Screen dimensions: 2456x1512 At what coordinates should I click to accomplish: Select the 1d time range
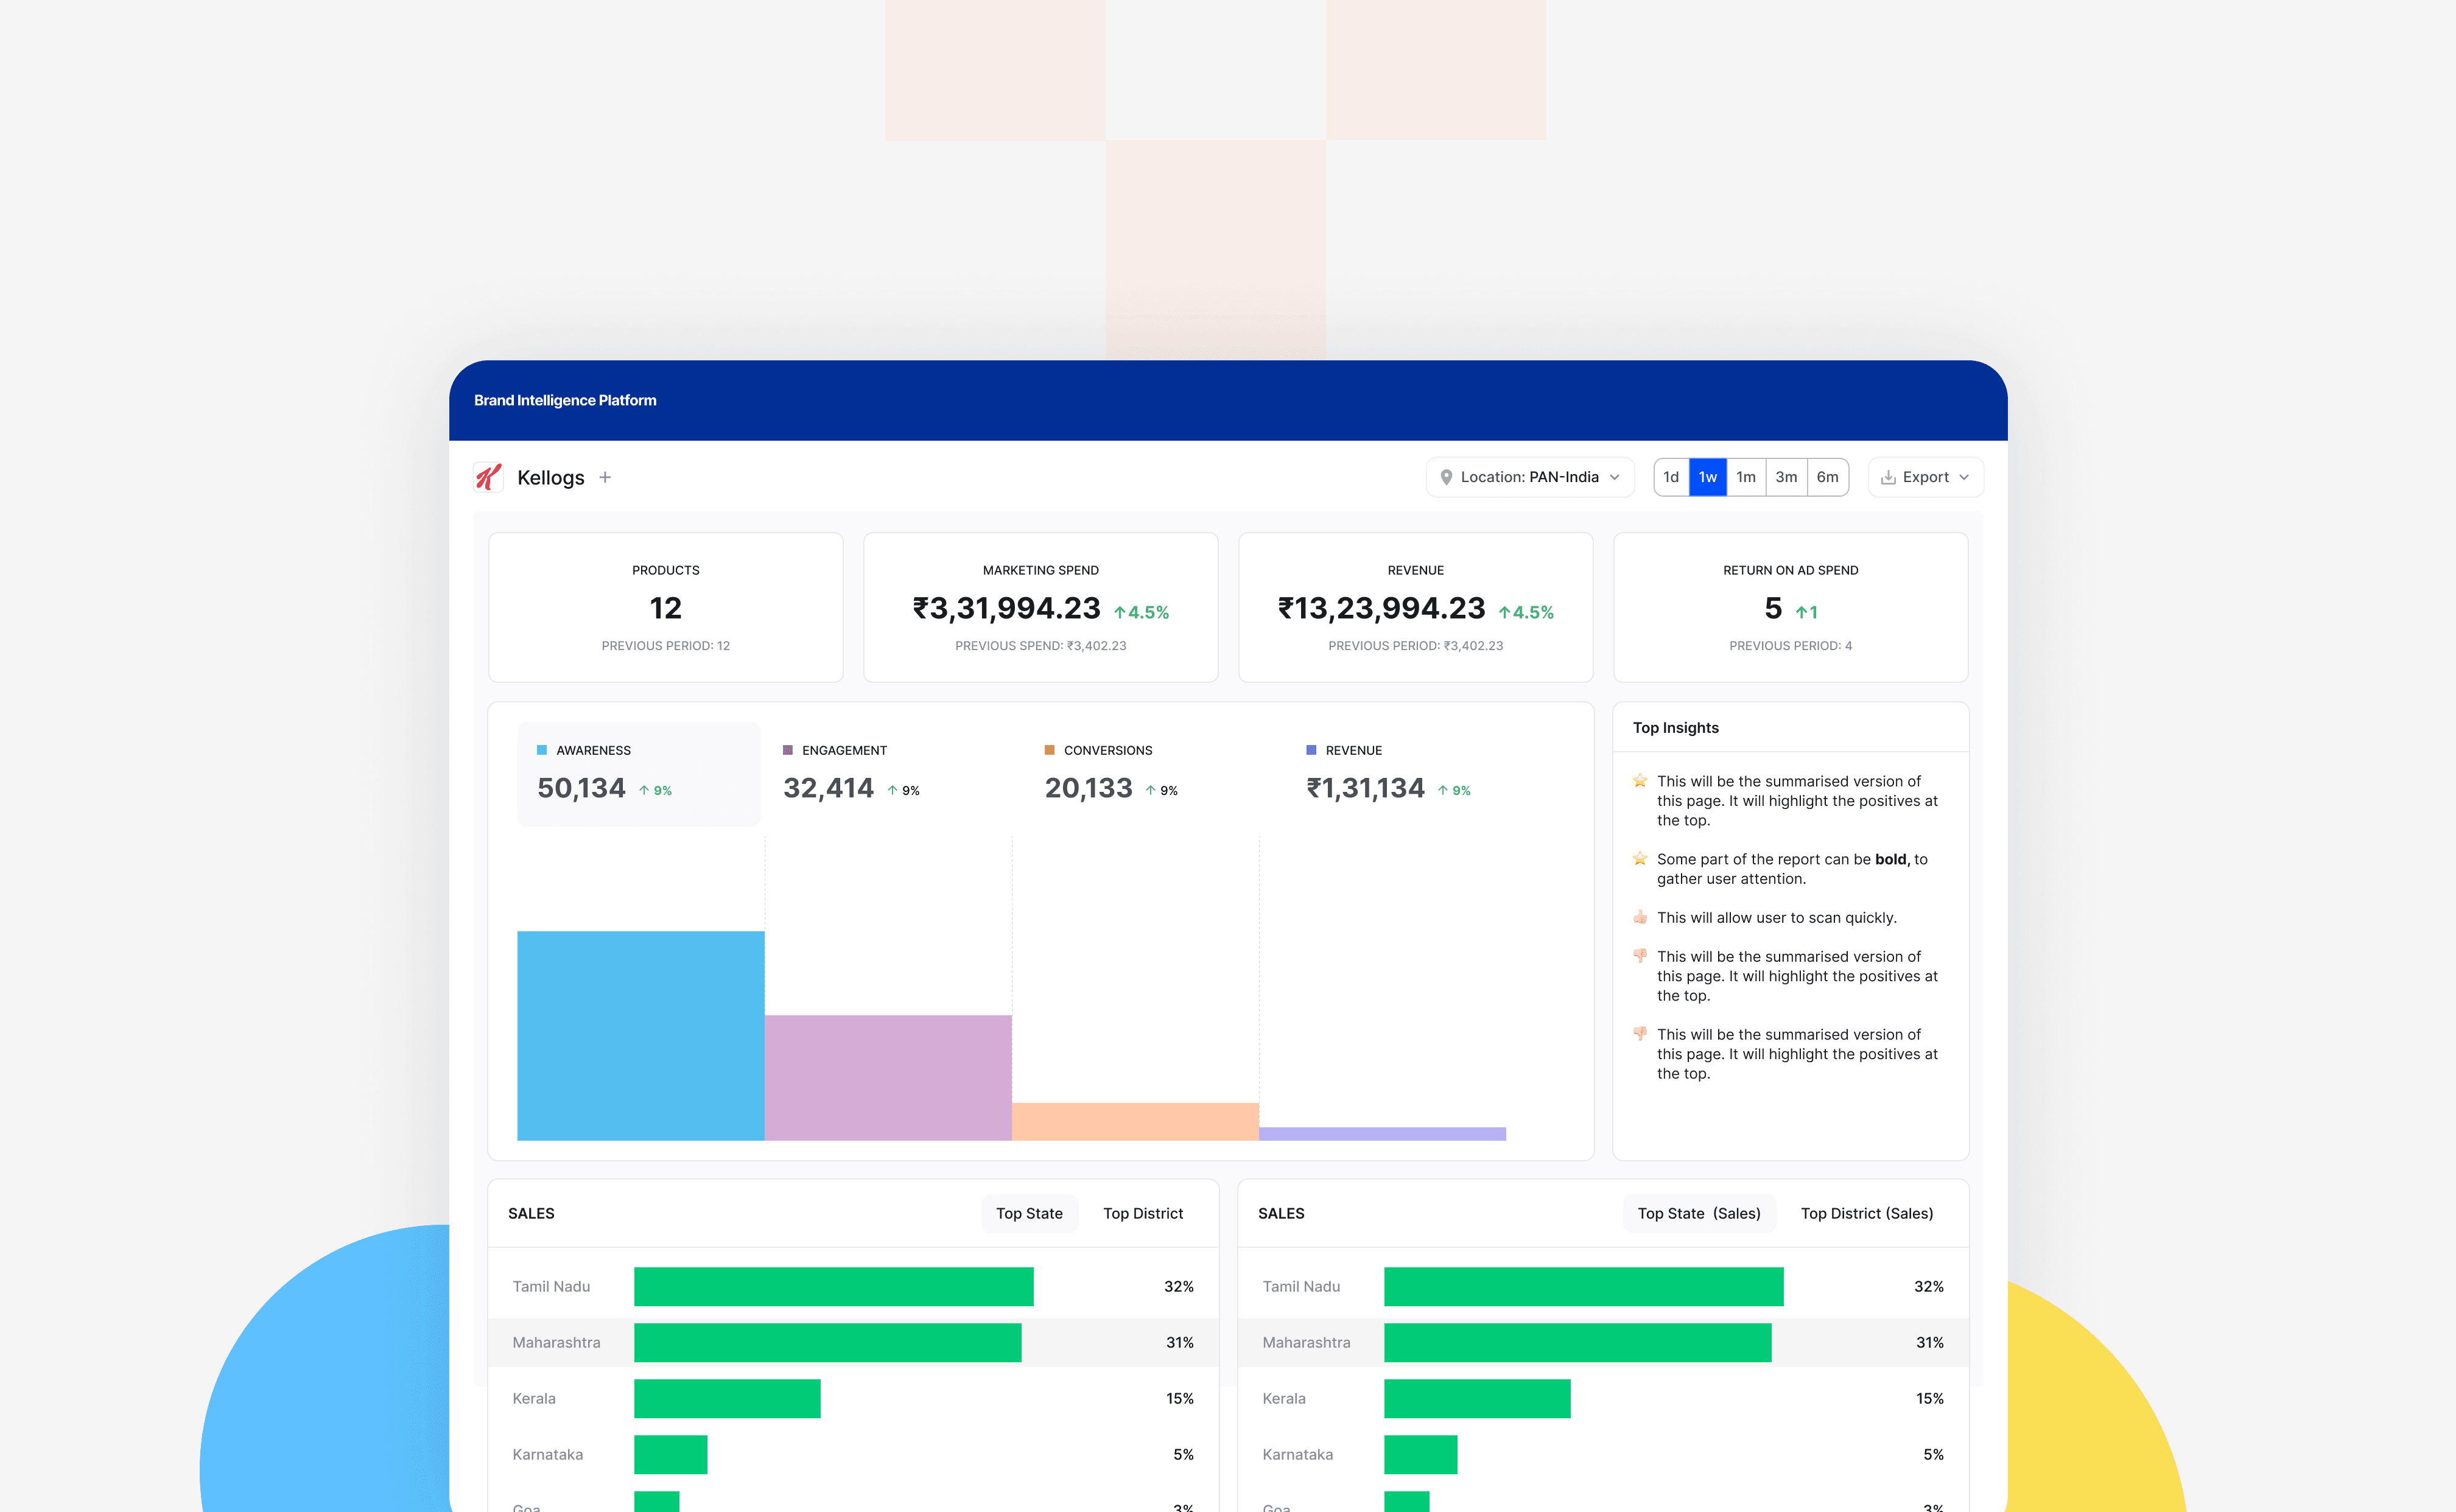click(x=1671, y=477)
